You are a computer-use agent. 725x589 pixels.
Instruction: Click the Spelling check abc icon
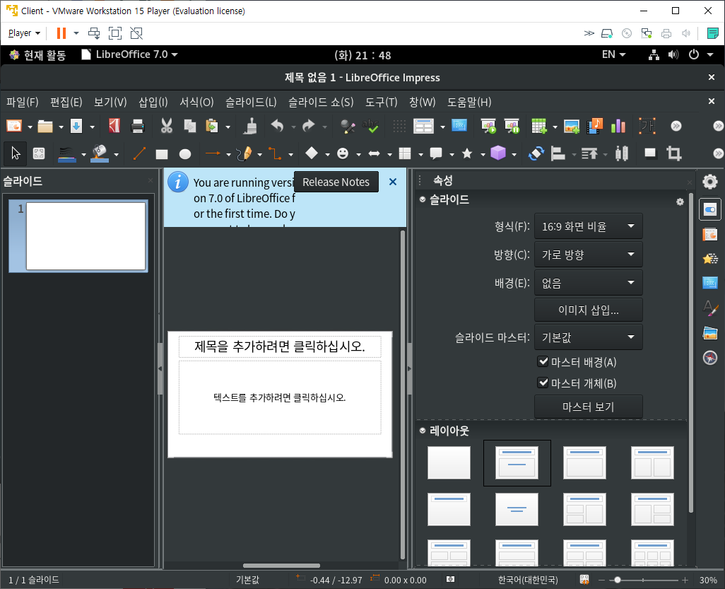click(370, 126)
